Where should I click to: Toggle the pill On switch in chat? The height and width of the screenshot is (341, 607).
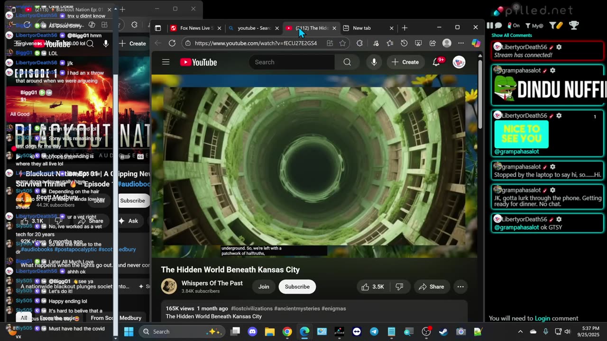[513, 26]
